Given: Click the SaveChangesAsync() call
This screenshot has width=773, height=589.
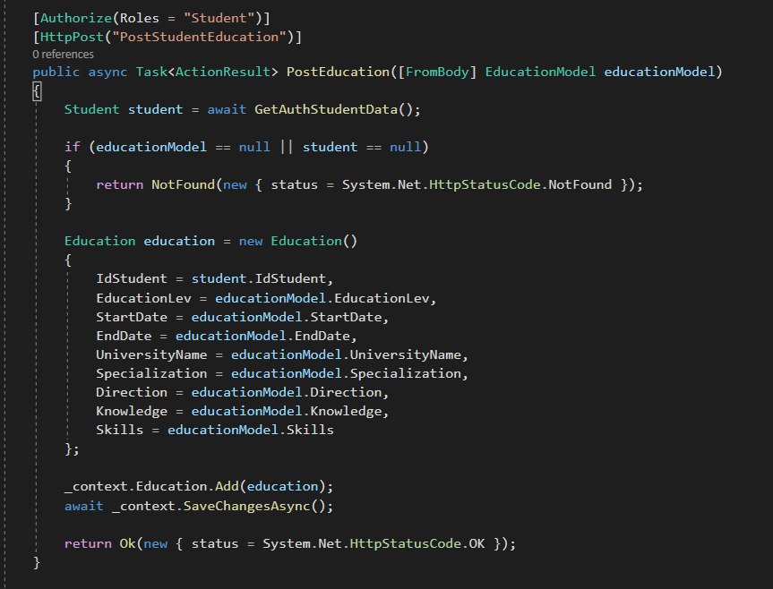Looking at the screenshot, I should pos(258,506).
